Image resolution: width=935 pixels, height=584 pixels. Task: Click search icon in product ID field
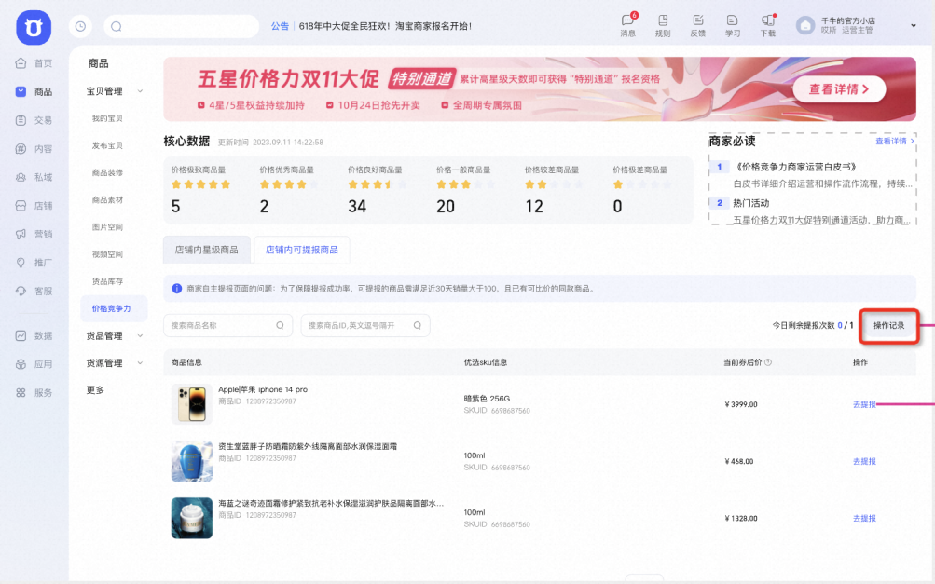(418, 325)
